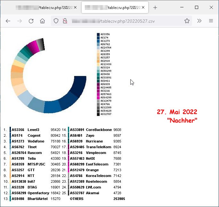Click Zayo in row 15
The height and width of the screenshot is (207, 219).
[90, 135]
